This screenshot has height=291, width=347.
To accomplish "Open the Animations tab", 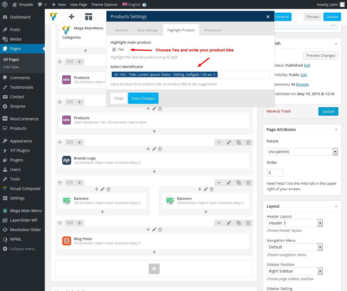I will pos(213,30).
